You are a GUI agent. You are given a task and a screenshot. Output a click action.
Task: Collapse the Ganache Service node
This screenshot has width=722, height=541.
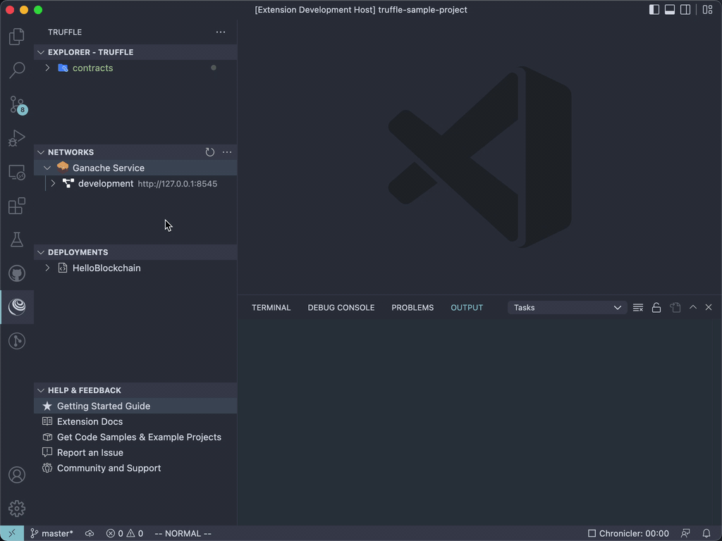47,168
